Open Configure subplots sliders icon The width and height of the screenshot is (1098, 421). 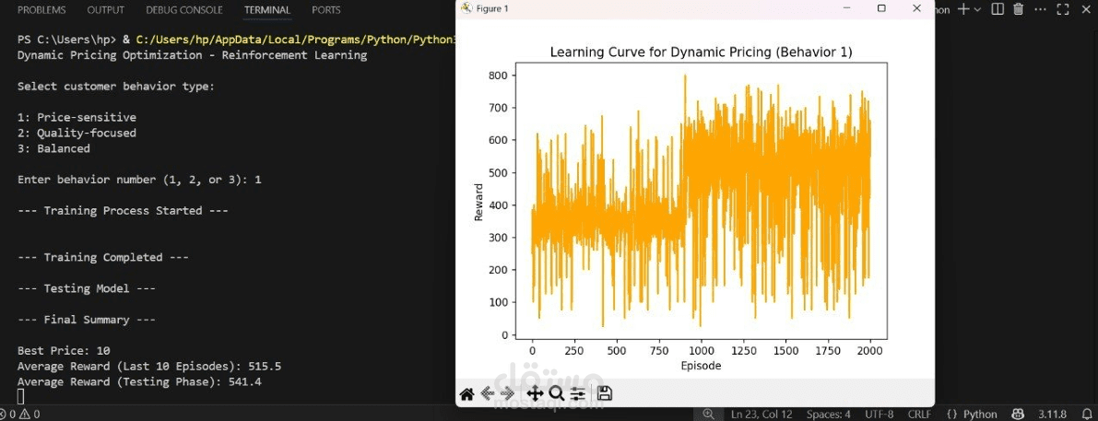click(578, 393)
